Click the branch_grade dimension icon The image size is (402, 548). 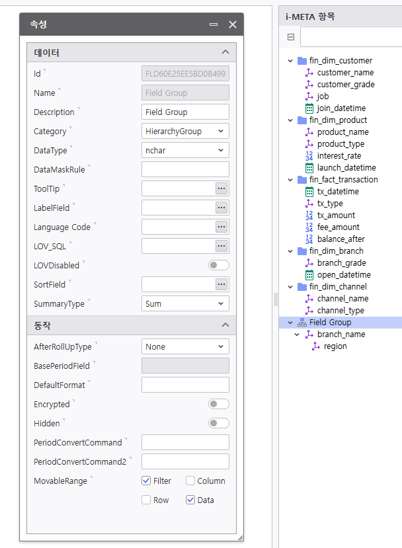point(309,263)
